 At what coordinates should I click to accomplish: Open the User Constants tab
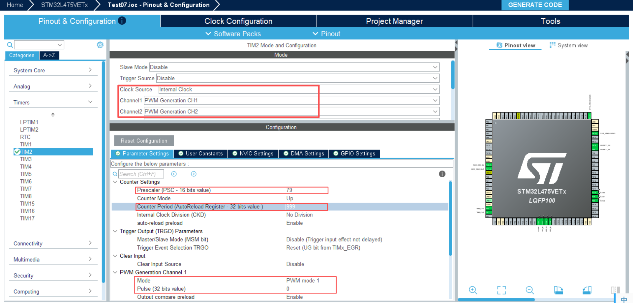pyautogui.click(x=201, y=154)
